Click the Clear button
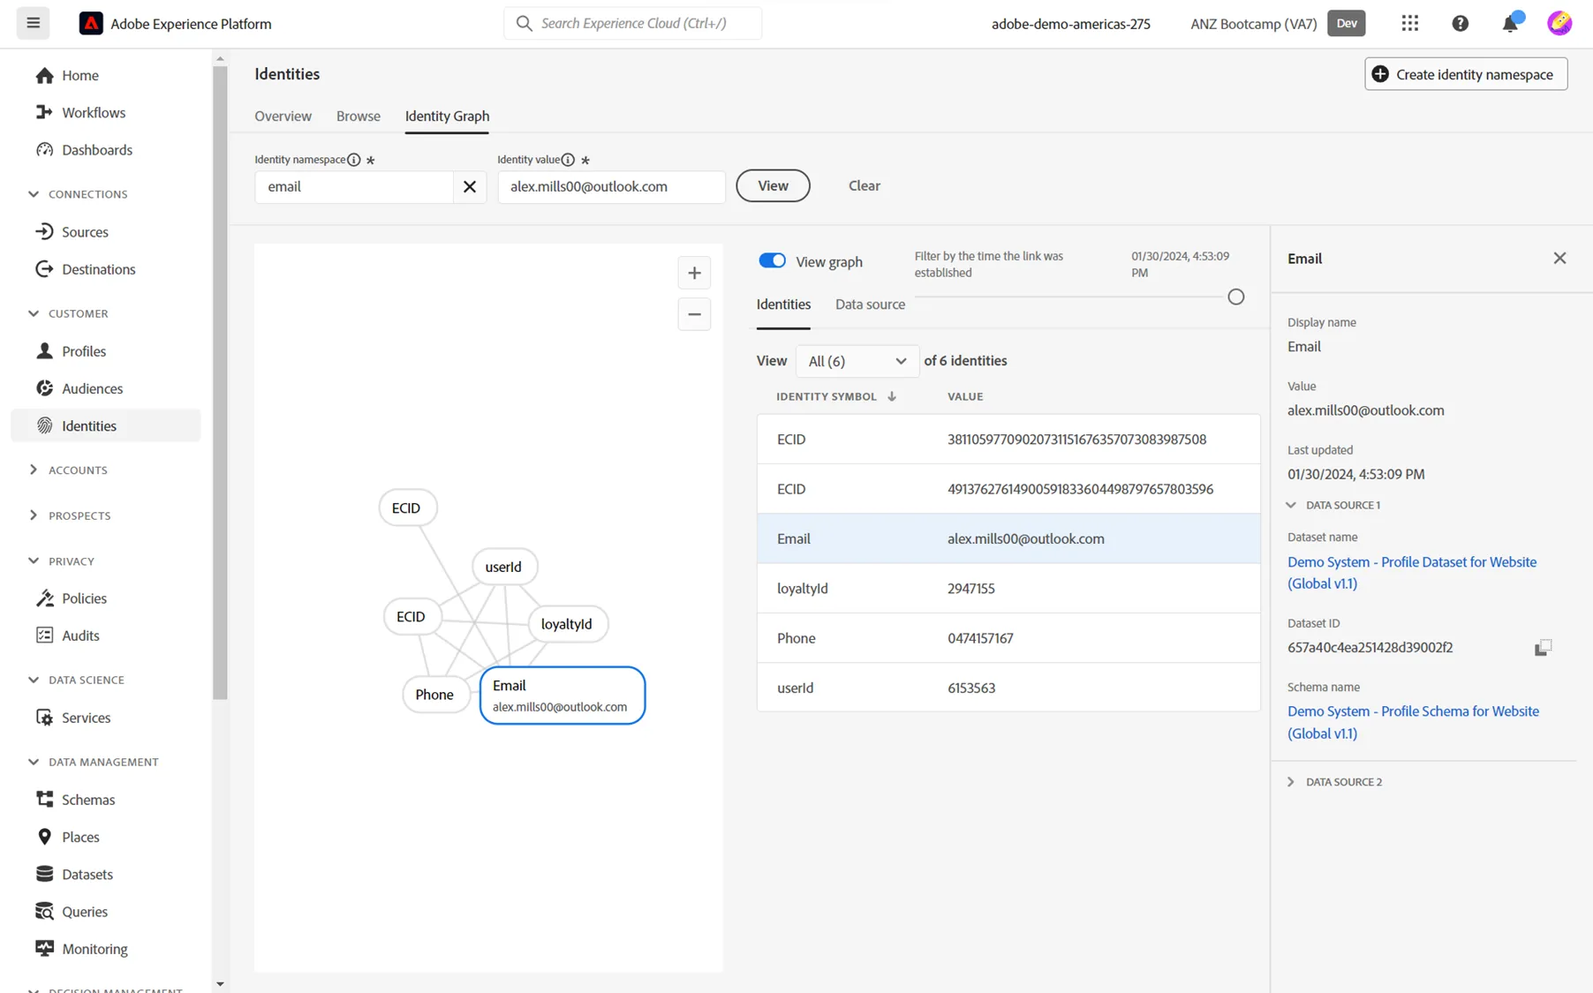1593x993 pixels. tap(864, 185)
